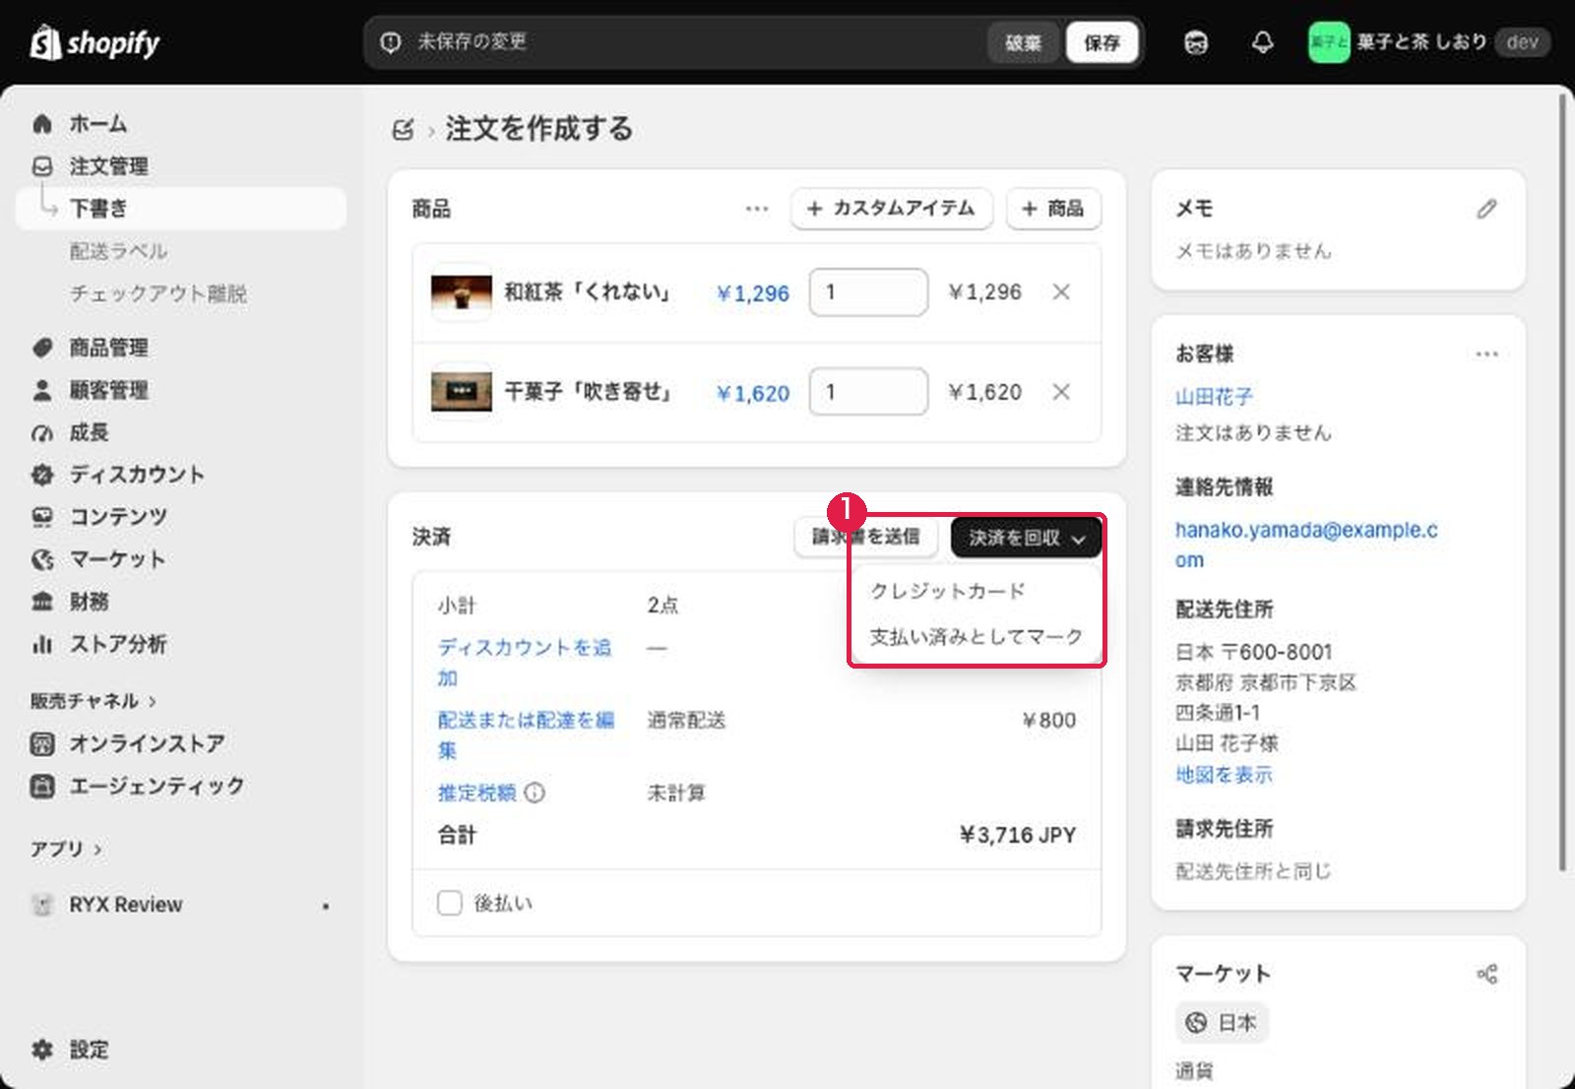This screenshot has height=1089, width=1575.
Task: Open the 商品 card three-dot menu
Action: click(x=756, y=209)
